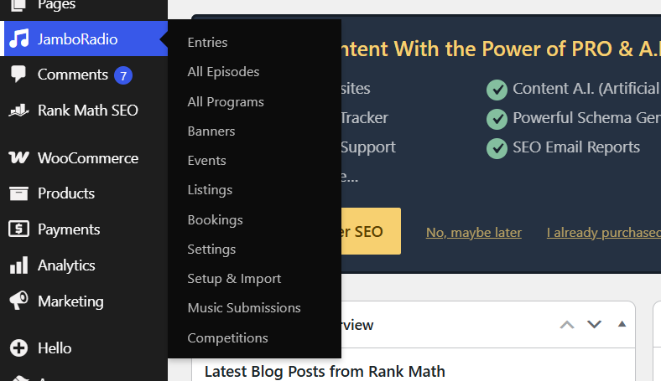This screenshot has height=381, width=661.
Task: Go to Rank Math SEO menu
Action: pyautogui.click(x=88, y=111)
